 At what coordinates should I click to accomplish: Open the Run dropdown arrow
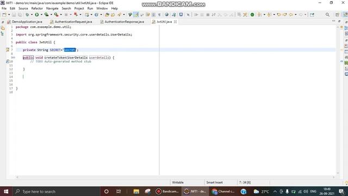41,15
